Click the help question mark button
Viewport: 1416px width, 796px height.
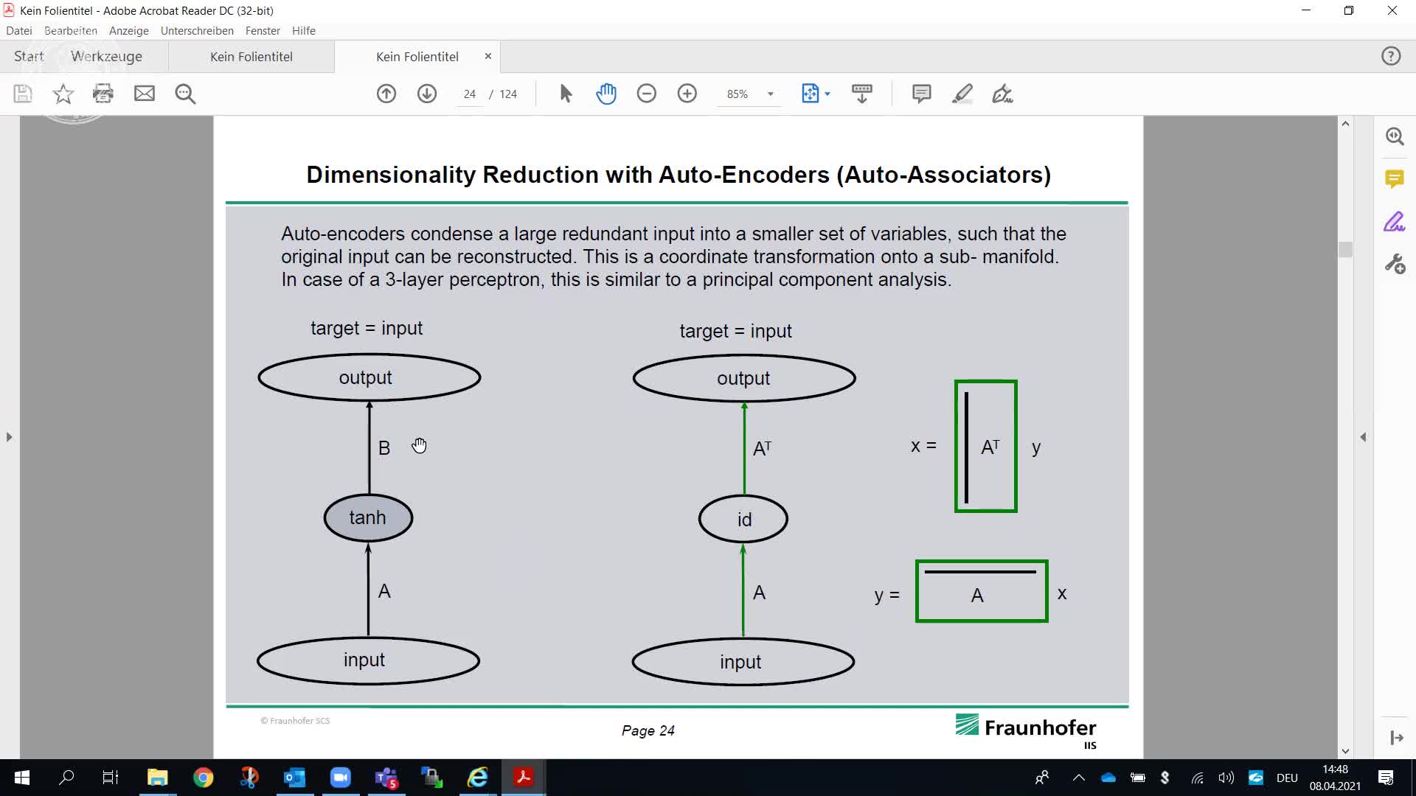click(1390, 57)
